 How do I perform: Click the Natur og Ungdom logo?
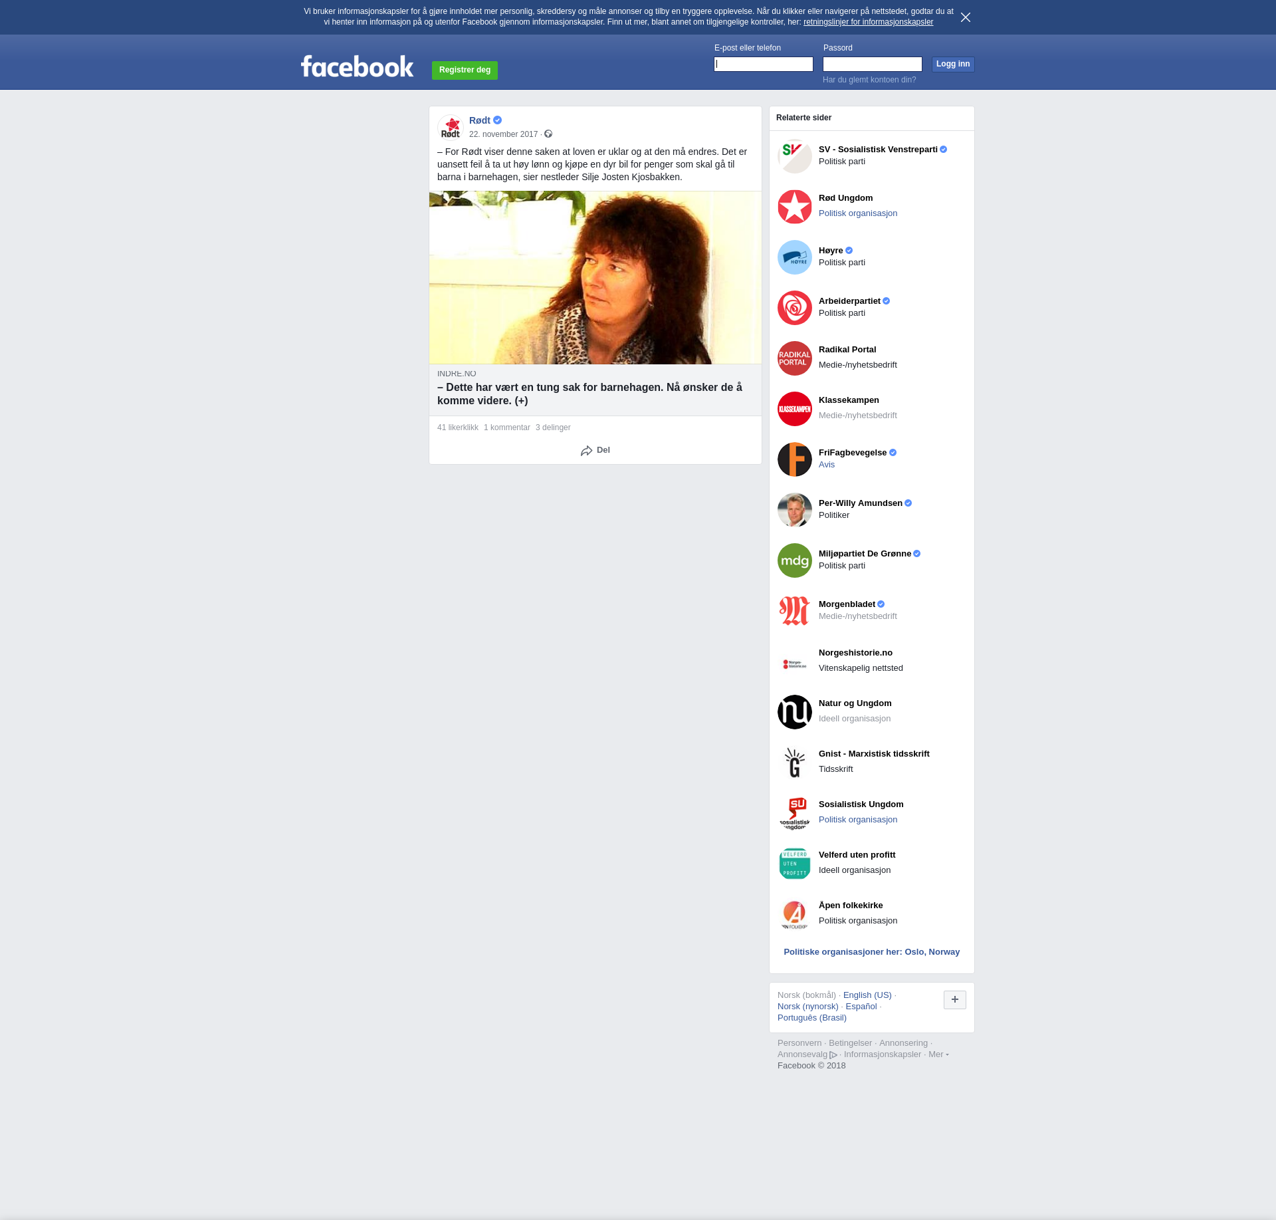pyautogui.click(x=794, y=712)
